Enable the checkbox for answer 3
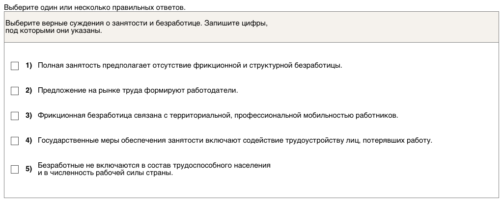503x202 pixels. (15, 116)
